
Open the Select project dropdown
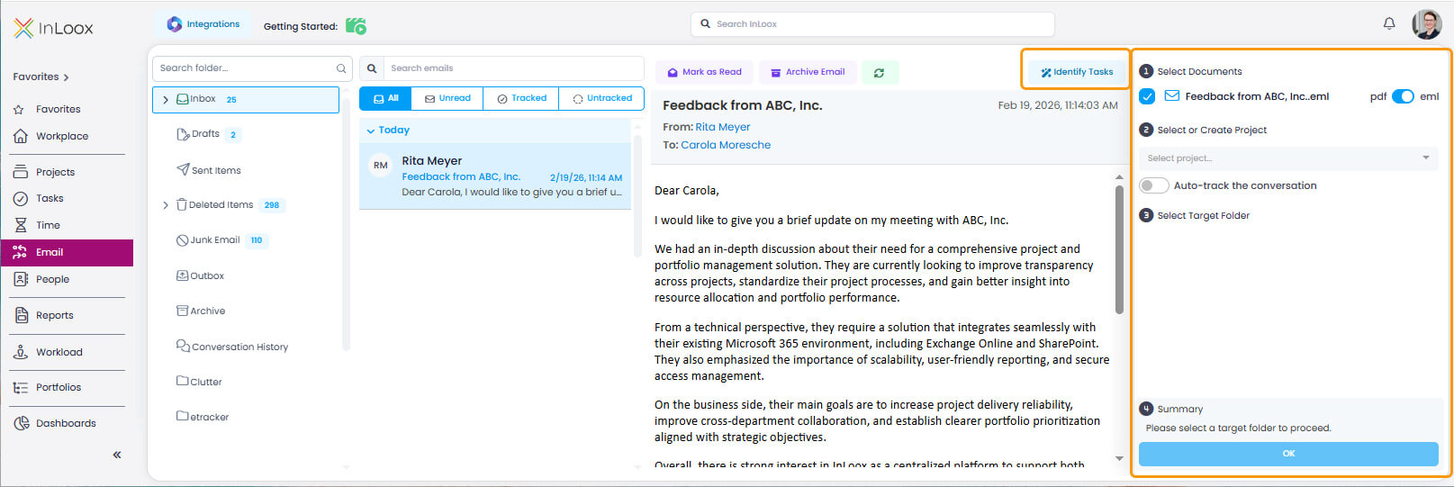pyautogui.click(x=1288, y=158)
